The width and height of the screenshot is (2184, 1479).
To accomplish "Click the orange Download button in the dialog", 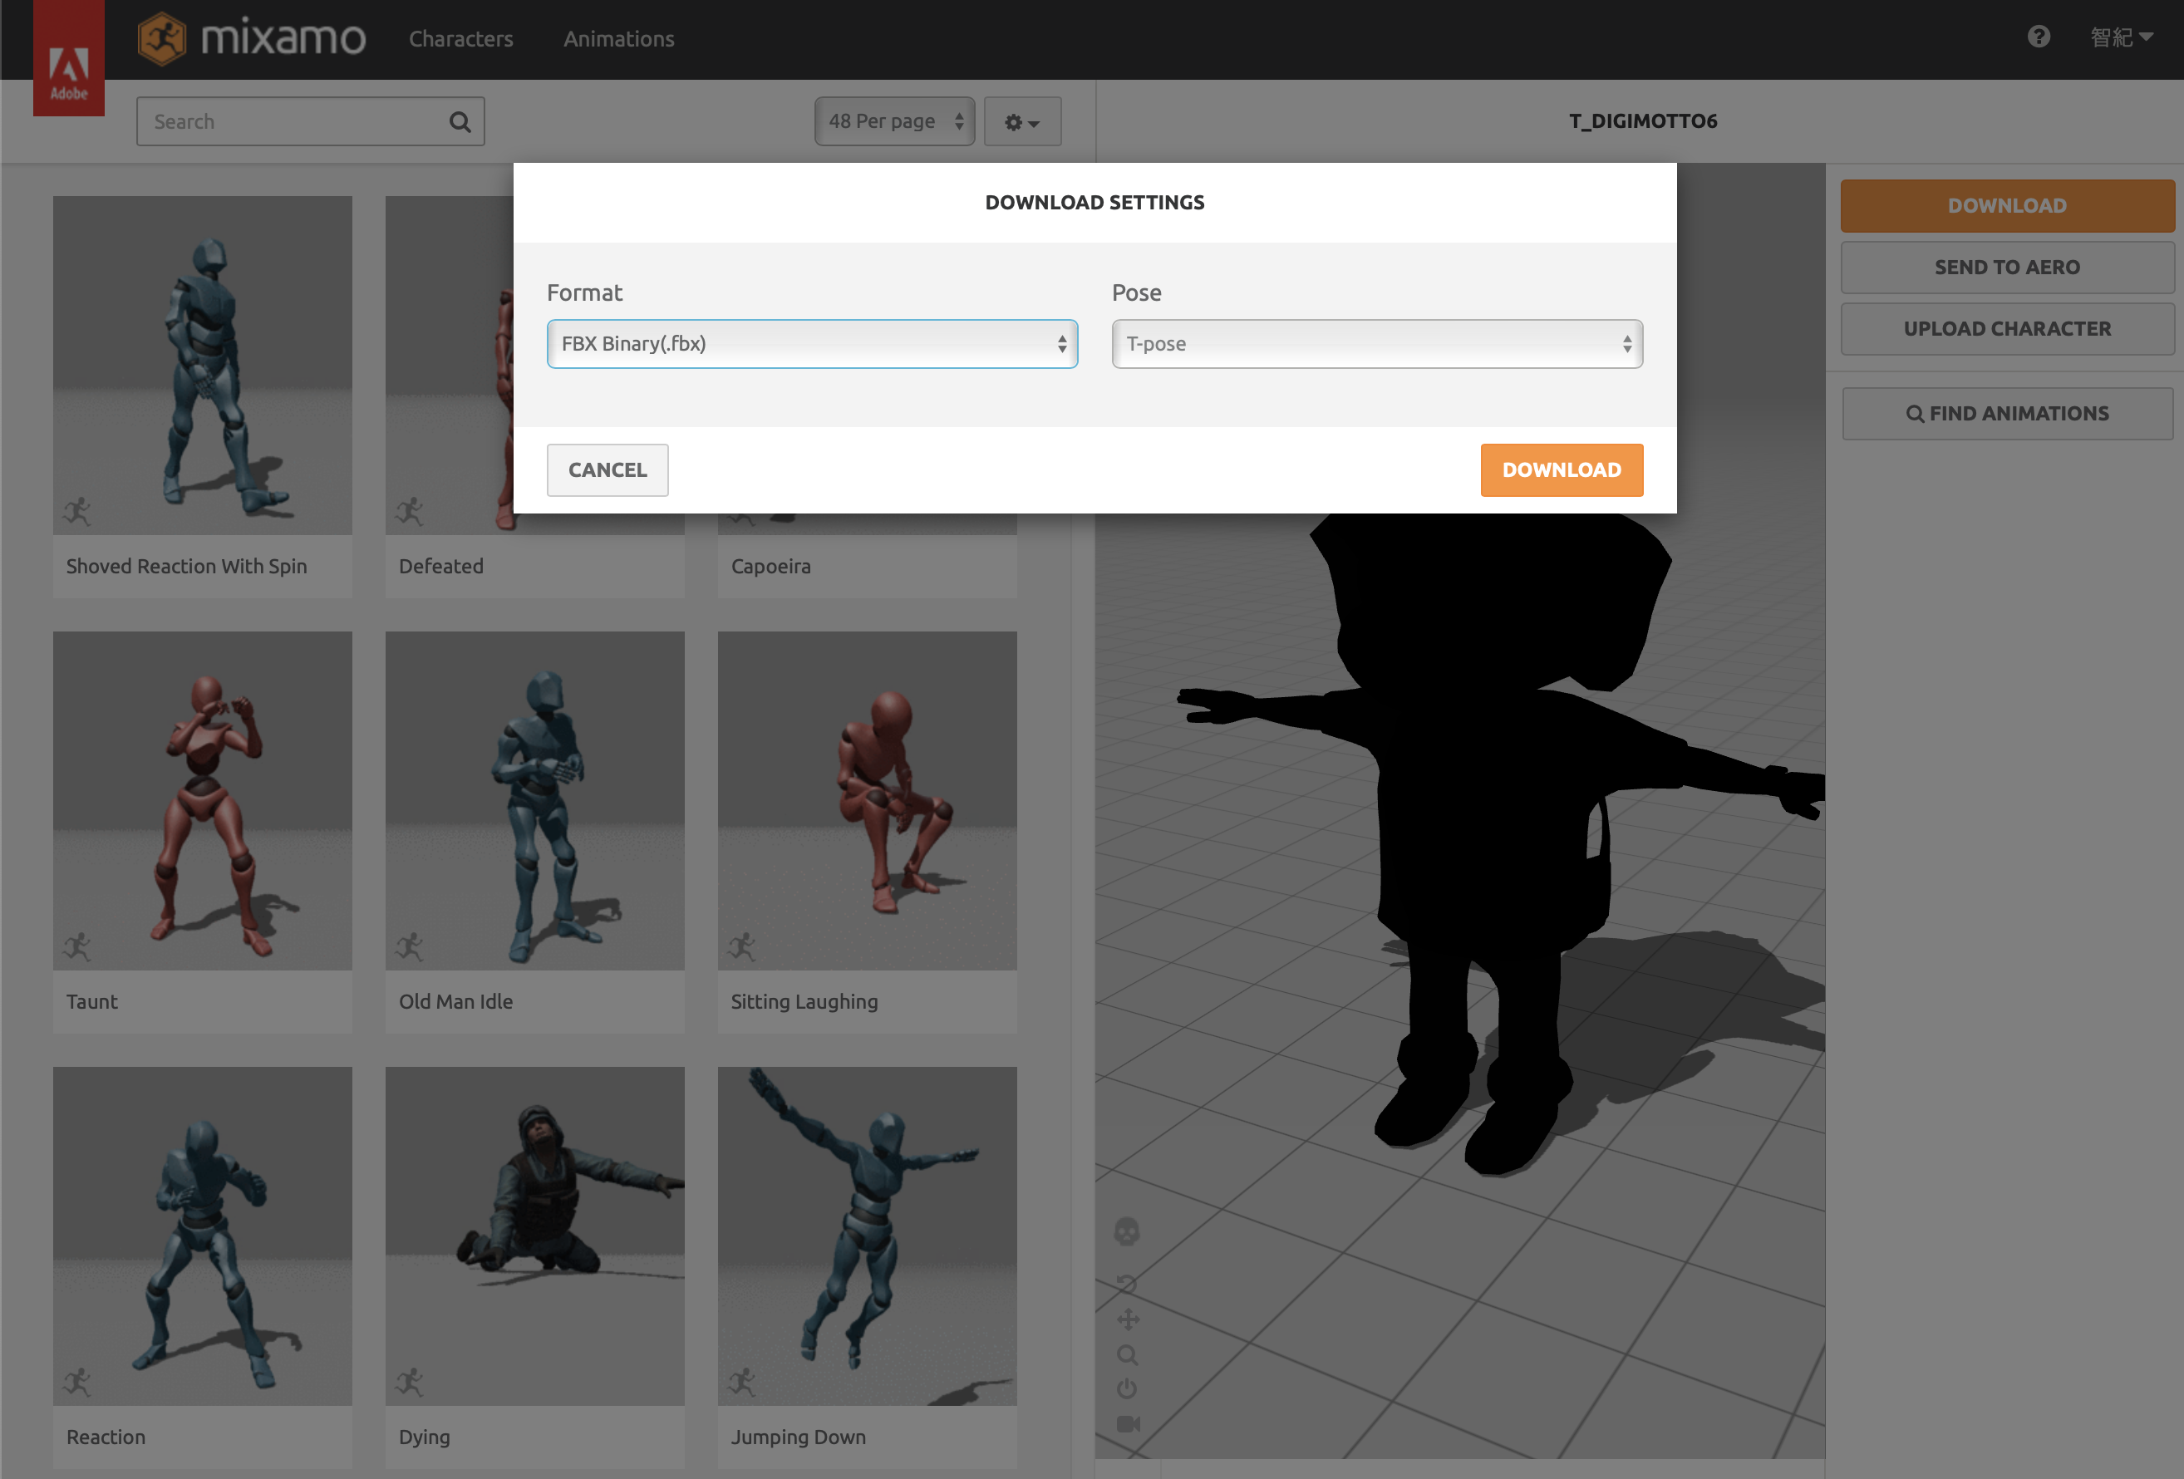I will click(1562, 469).
